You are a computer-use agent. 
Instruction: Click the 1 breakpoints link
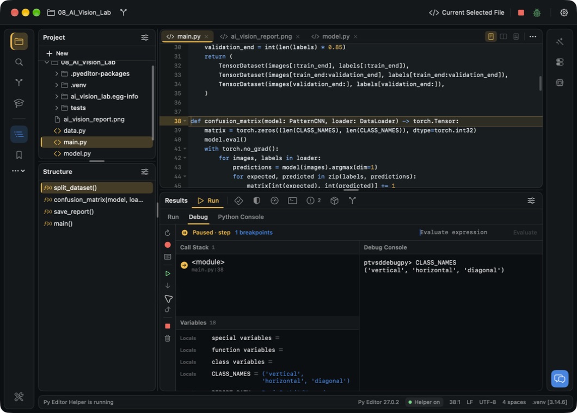click(x=254, y=233)
